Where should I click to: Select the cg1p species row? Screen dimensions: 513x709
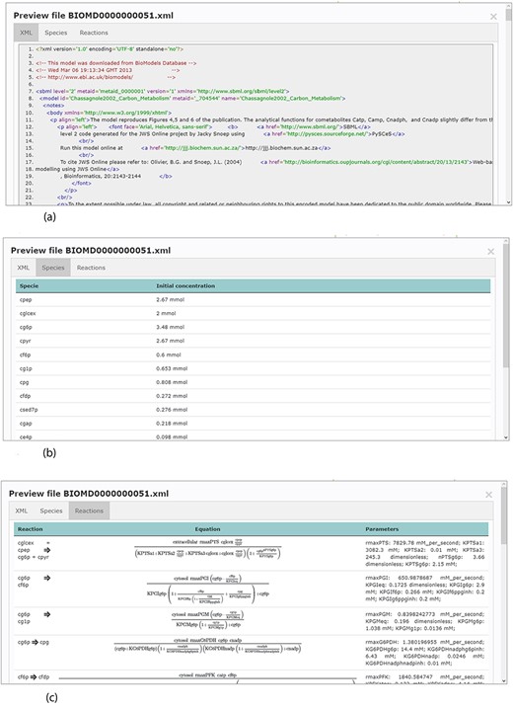(253, 368)
